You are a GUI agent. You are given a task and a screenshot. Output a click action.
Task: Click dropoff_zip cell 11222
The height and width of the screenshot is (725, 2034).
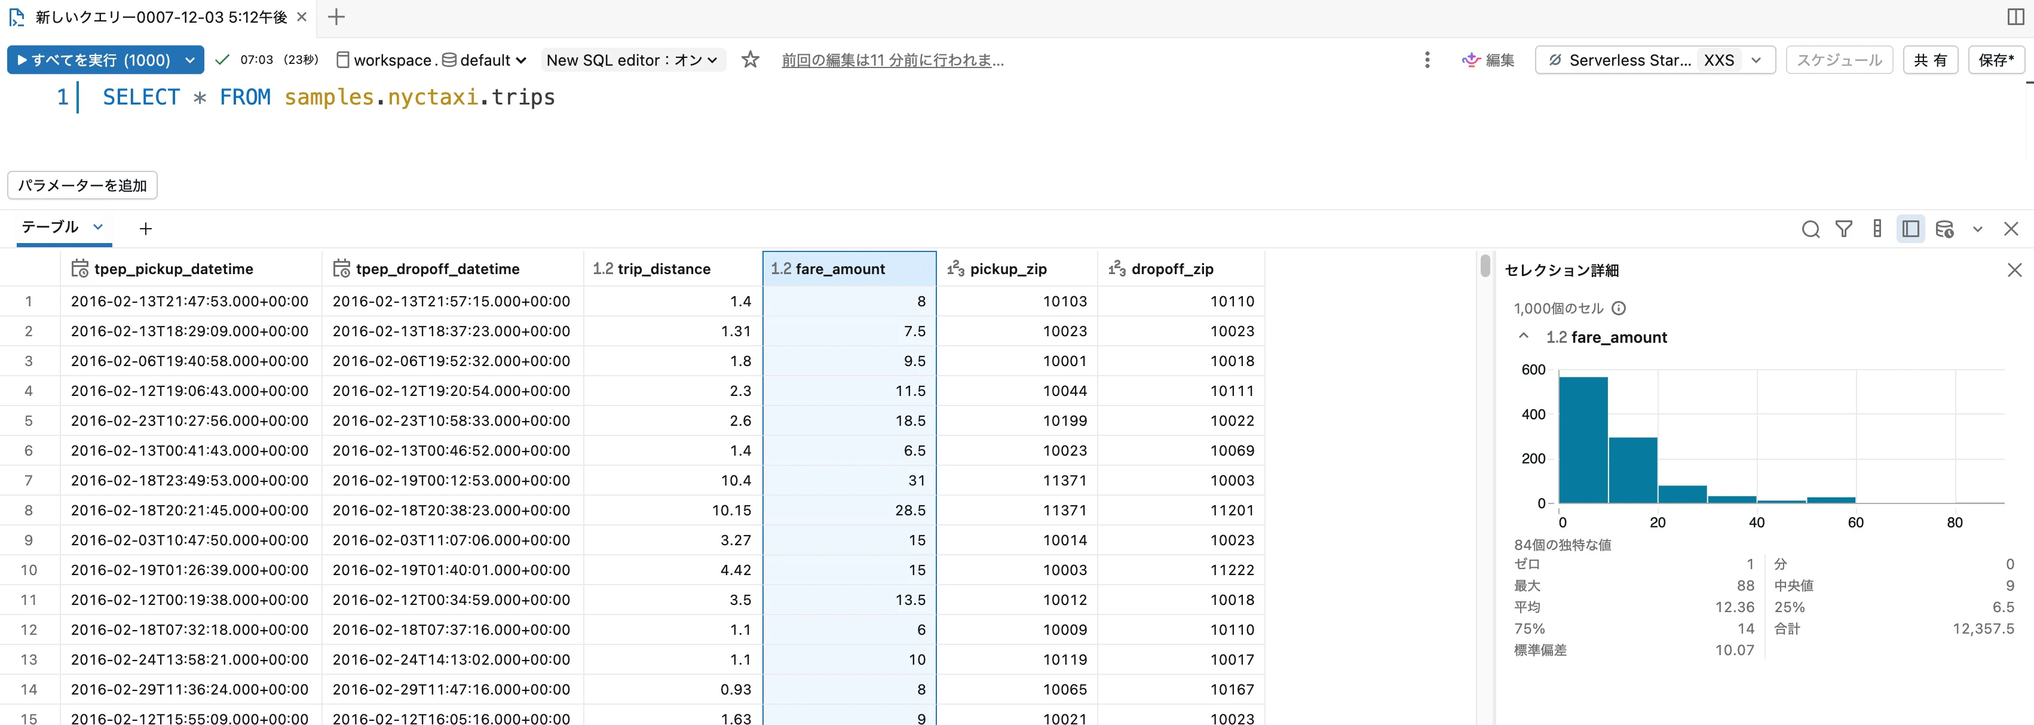click(1181, 570)
